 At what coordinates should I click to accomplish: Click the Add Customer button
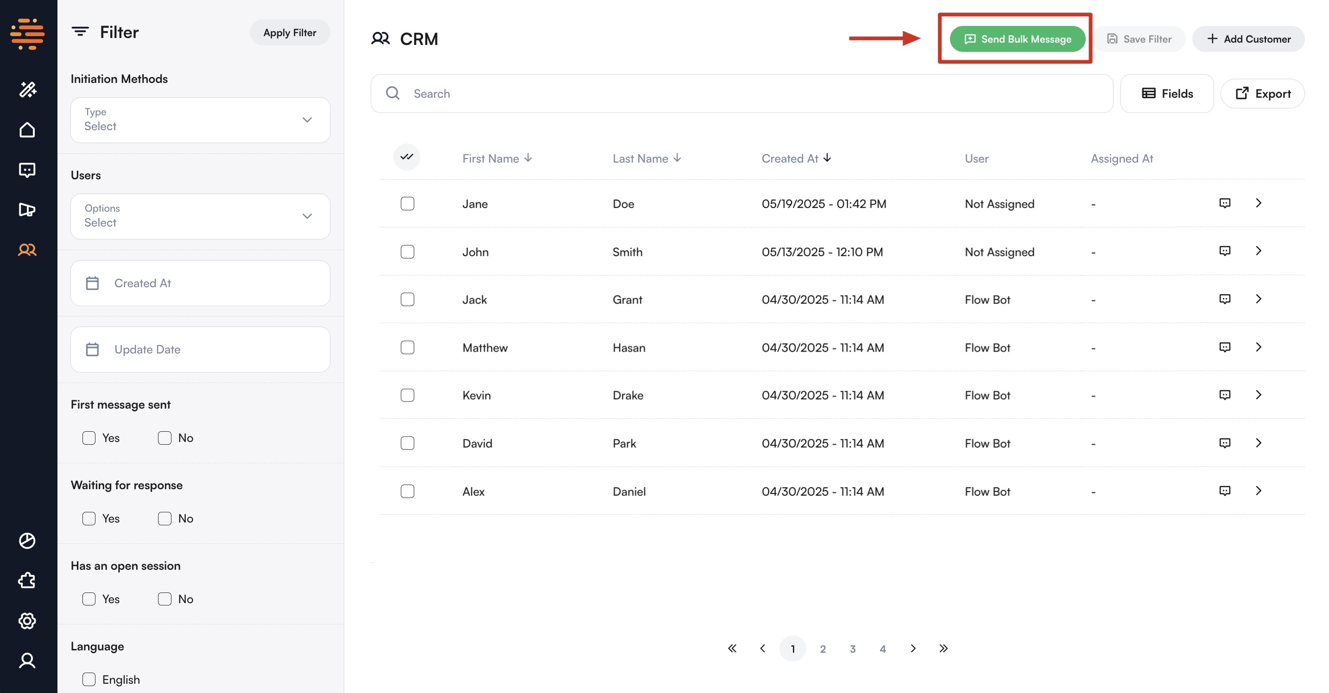point(1248,38)
